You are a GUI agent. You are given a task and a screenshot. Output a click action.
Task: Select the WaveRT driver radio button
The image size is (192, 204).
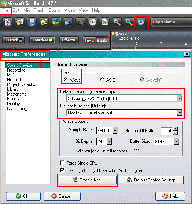tap(142, 79)
